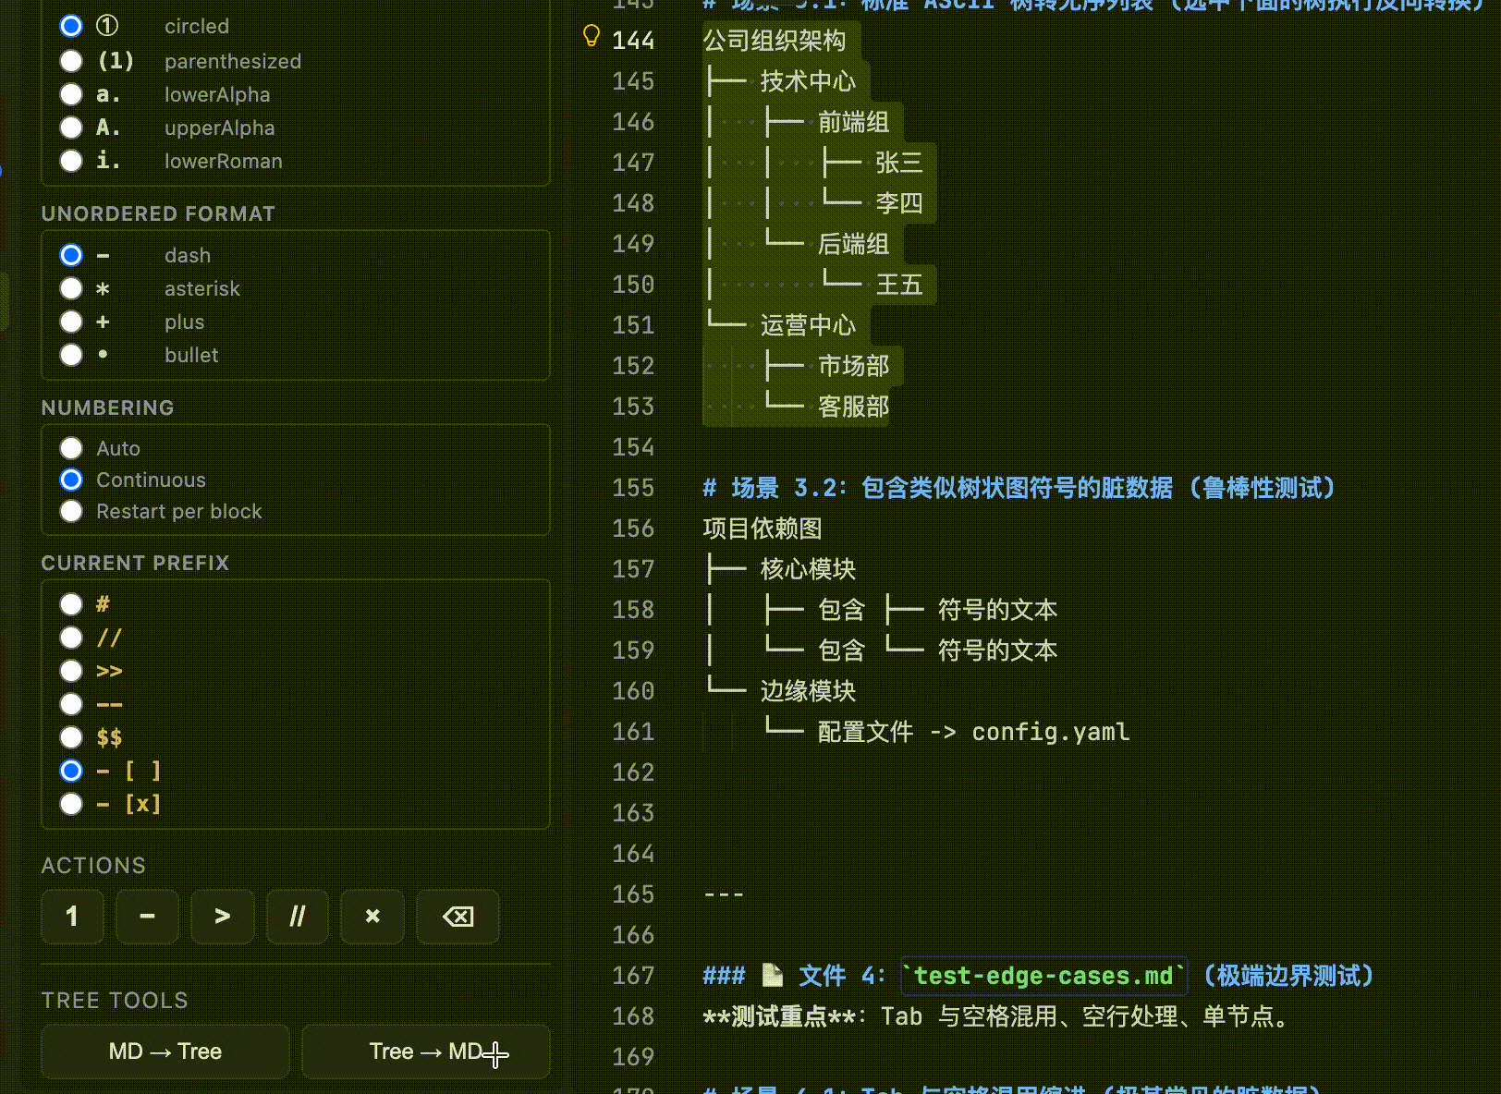Screen dimensions: 1501x1094
Task: Select the - [ ] checkbox prefix
Action: click(71, 771)
